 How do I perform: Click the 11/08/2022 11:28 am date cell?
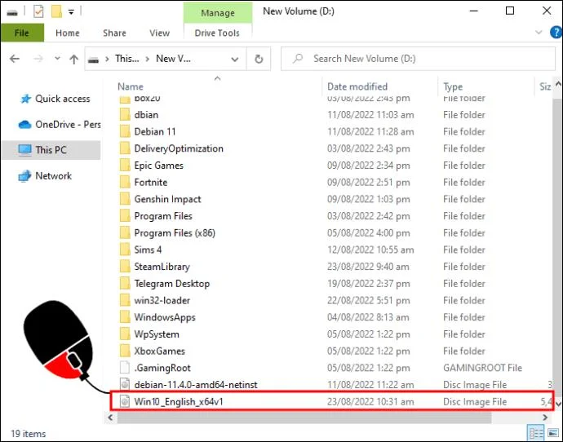[x=370, y=131]
